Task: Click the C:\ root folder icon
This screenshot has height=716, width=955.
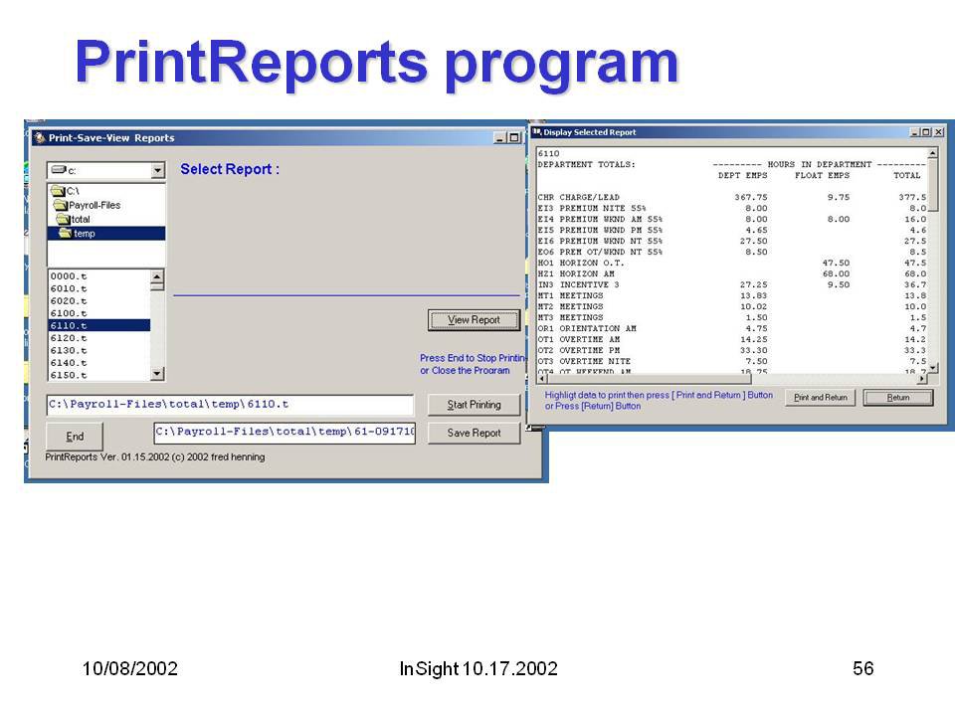Action: coord(58,191)
